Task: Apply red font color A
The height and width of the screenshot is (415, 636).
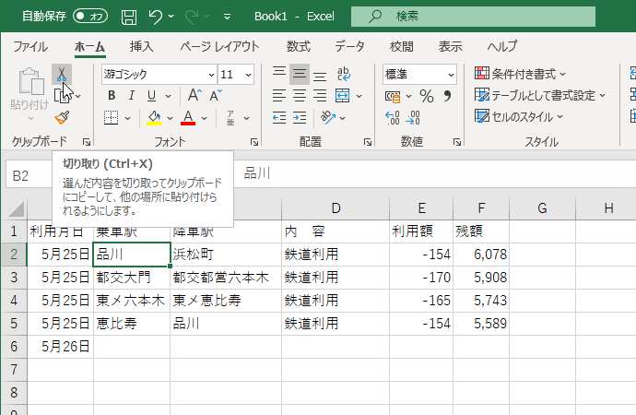Action: click(x=188, y=118)
